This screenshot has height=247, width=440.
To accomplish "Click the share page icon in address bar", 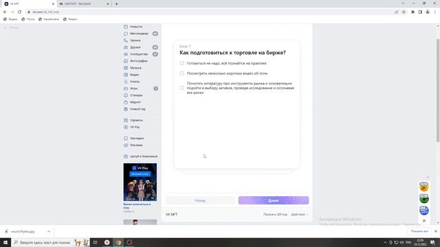I will [397, 12].
